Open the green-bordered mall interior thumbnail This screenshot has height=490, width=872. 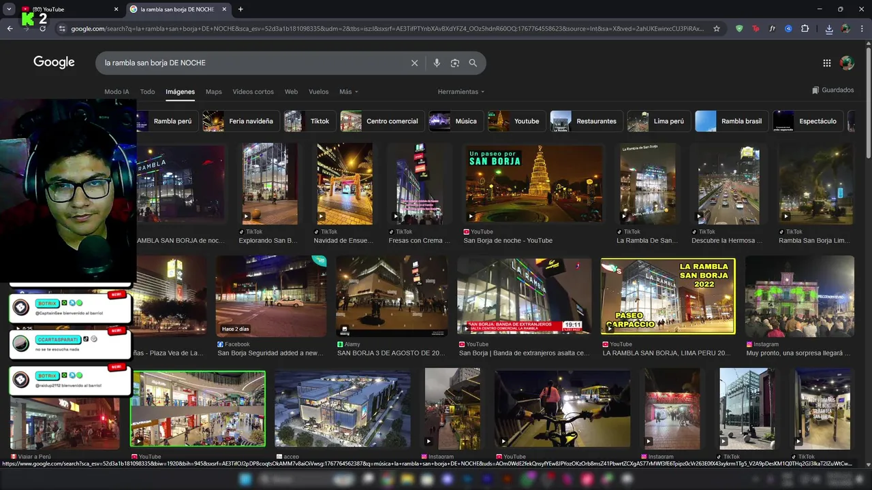pos(198,408)
